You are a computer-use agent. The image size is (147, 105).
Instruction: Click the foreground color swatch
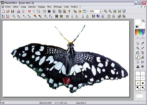pyautogui.click(x=138, y=22)
